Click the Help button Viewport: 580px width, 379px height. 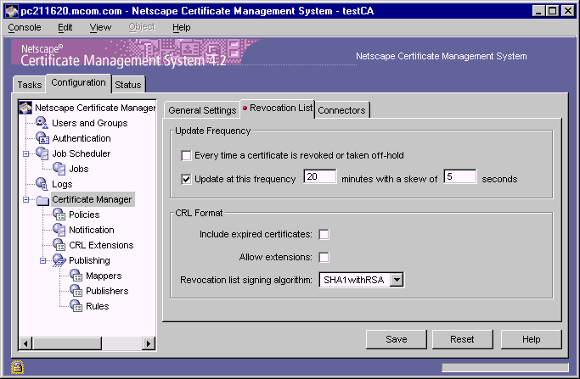(x=532, y=339)
